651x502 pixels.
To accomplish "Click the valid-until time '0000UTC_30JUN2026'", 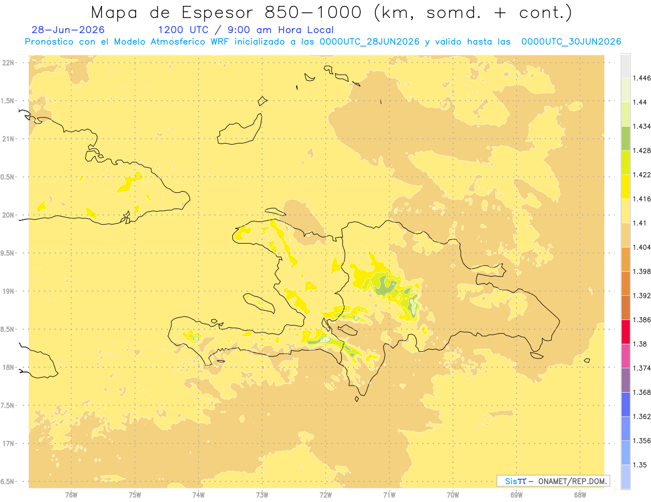I will (571, 42).
